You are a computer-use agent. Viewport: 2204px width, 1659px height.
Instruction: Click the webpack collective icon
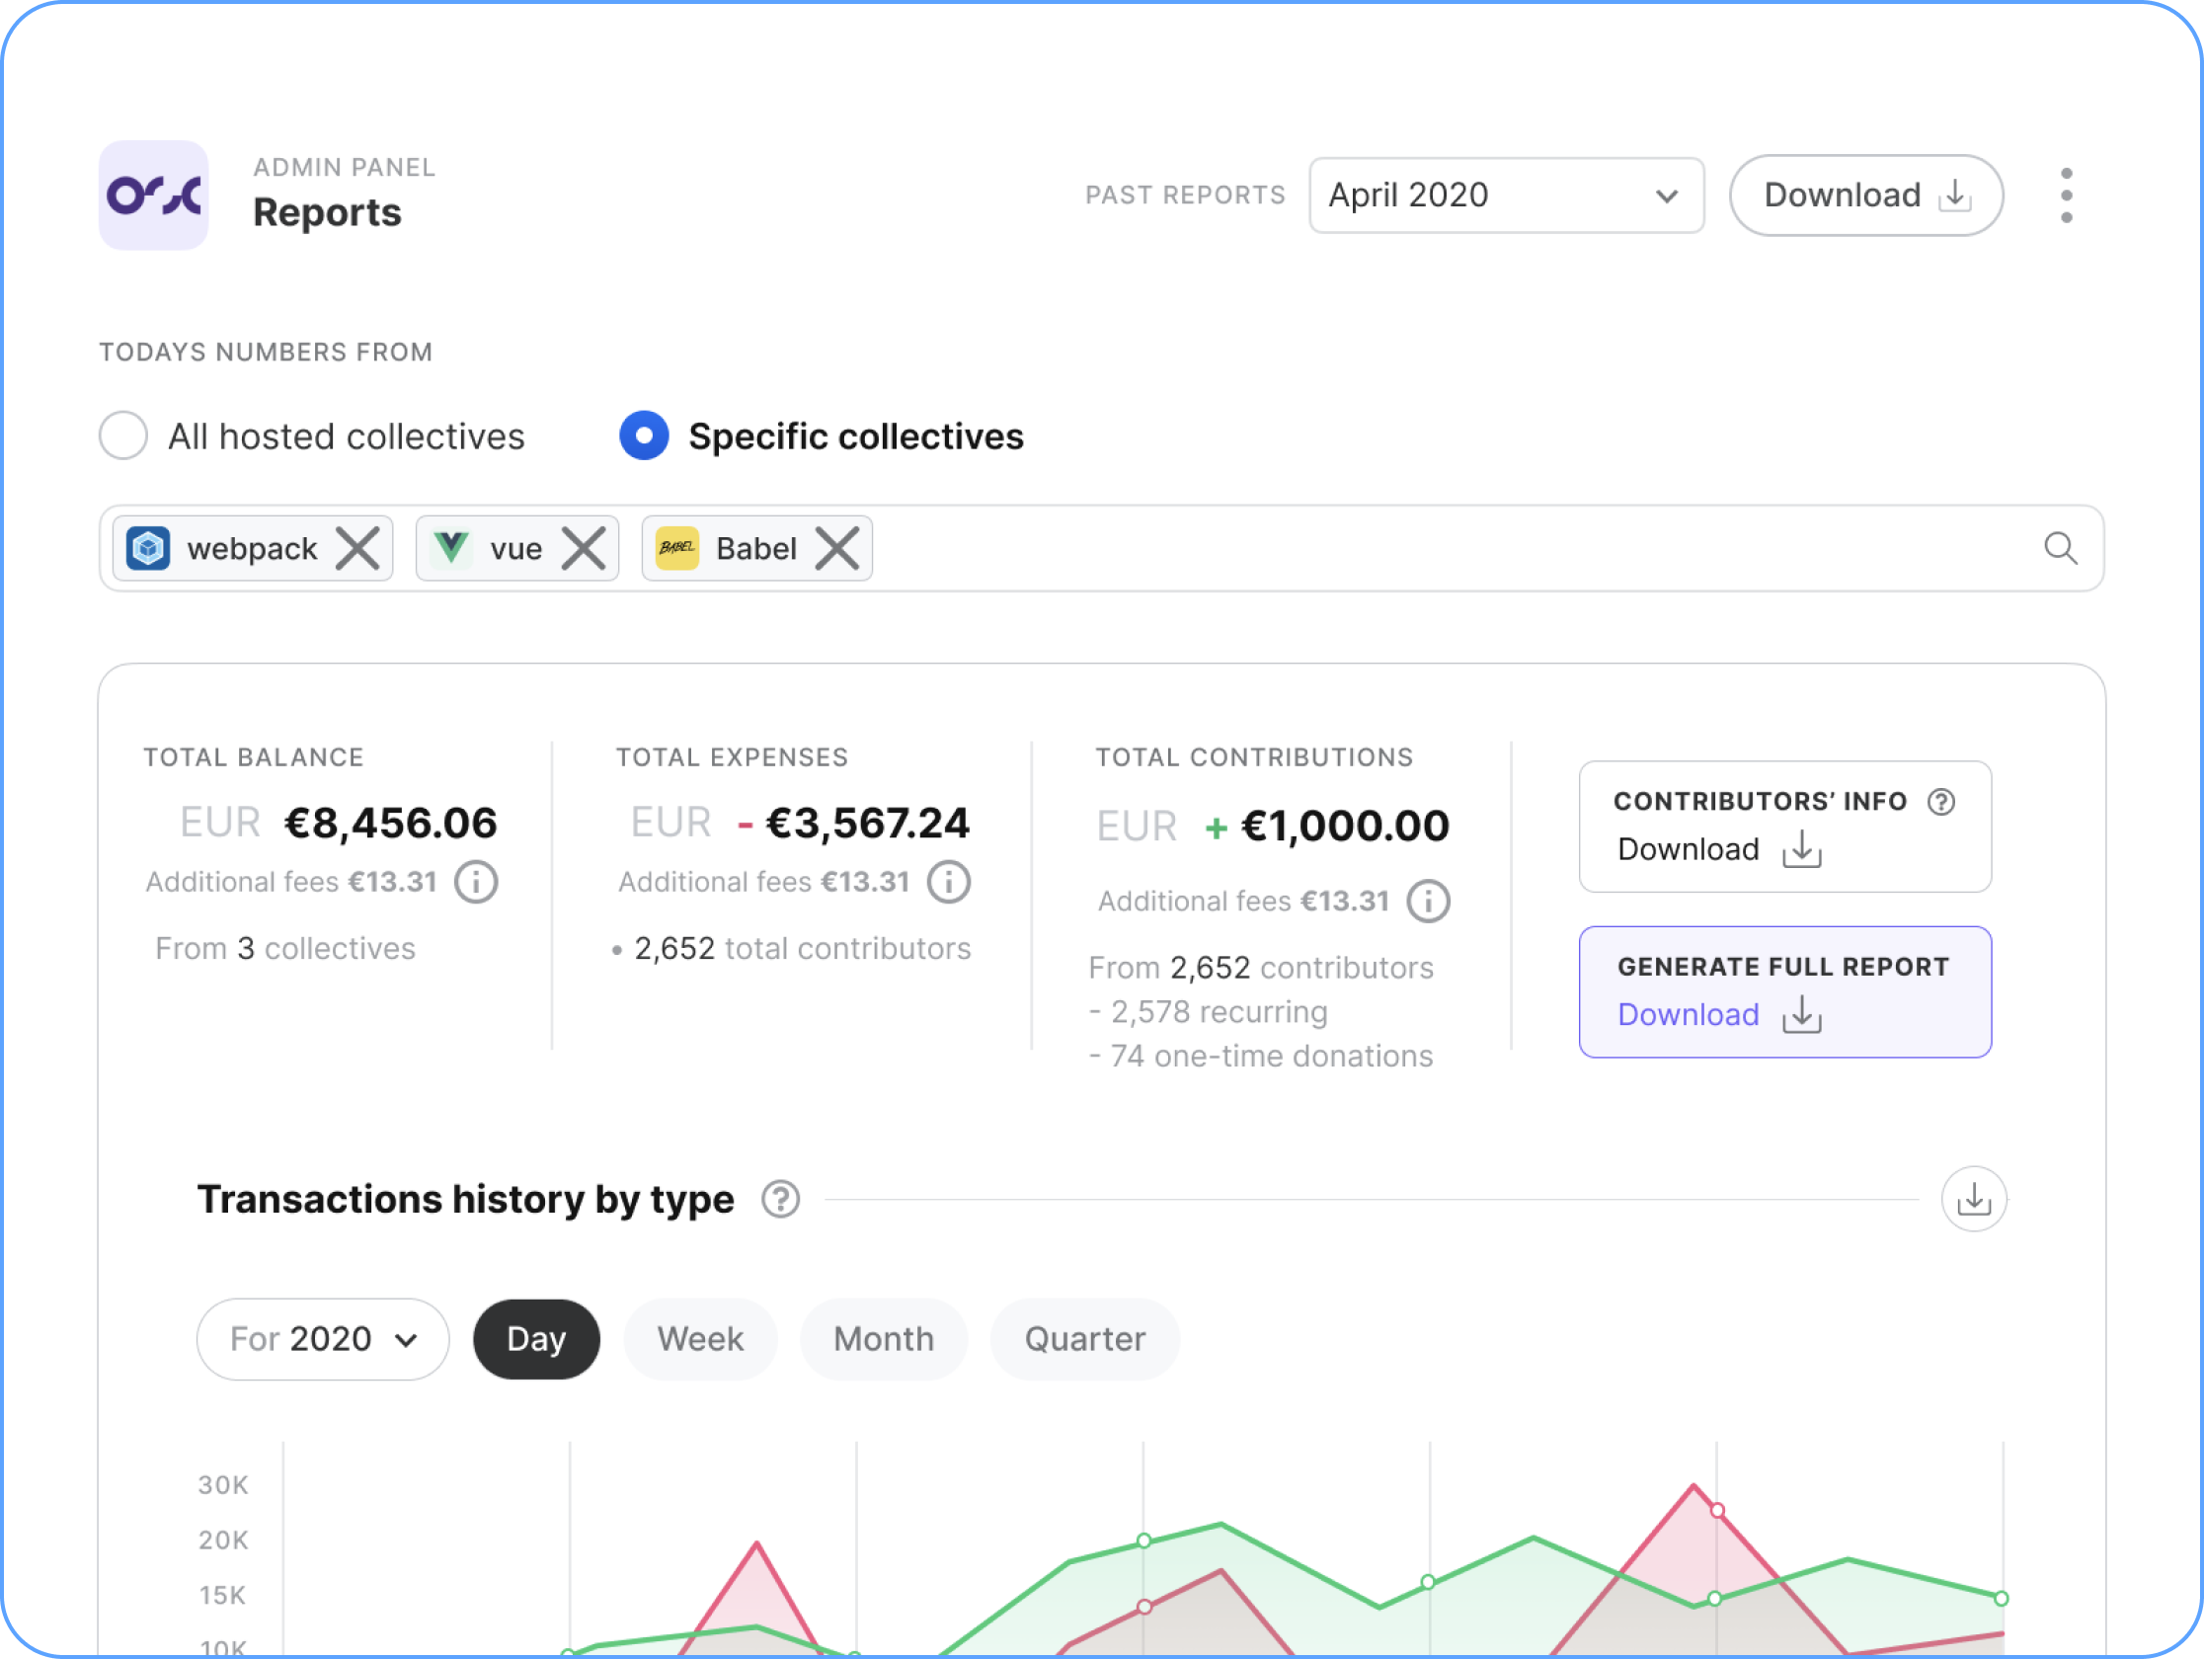[147, 547]
